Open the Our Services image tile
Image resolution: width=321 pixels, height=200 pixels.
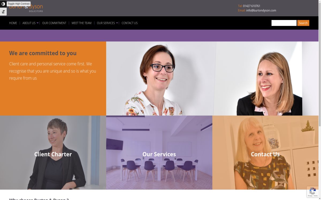[159, 153]
